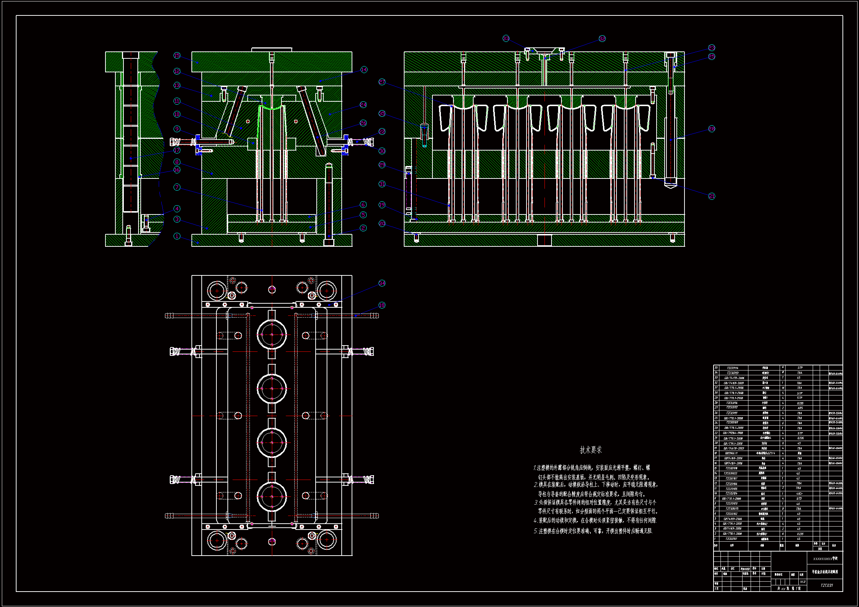Select part balloon number 18
Screen dimensions: 859x607
(382, 305)
